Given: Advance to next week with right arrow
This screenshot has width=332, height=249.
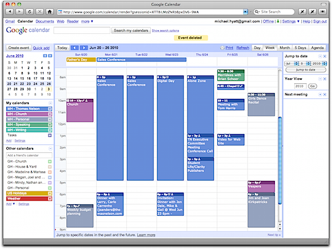Looking at the screenshot, I should [84, 48].
